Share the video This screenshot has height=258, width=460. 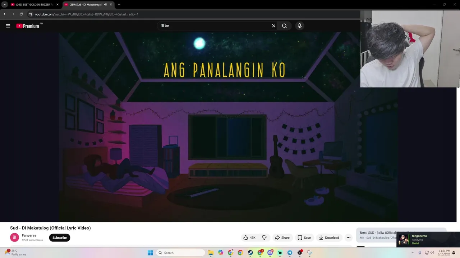[x=282, y=238]
